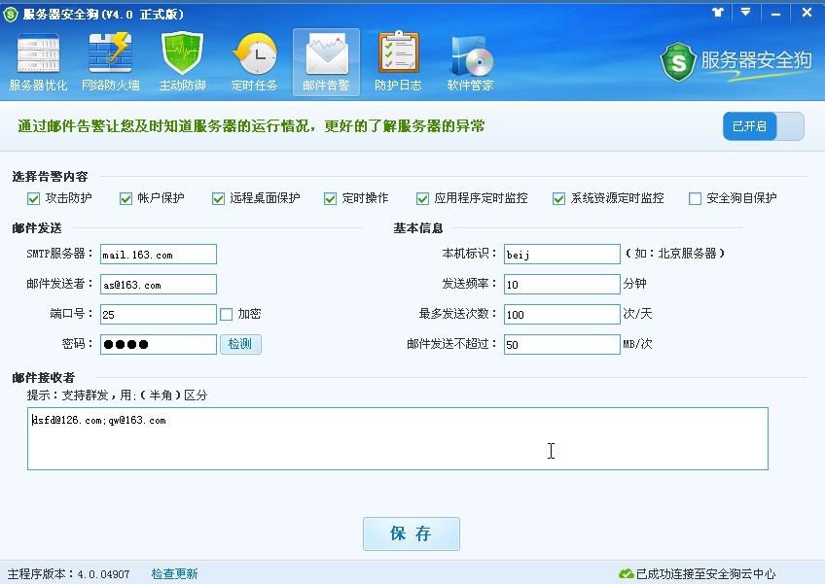Open the 检查更新 link

coord(175,575)
